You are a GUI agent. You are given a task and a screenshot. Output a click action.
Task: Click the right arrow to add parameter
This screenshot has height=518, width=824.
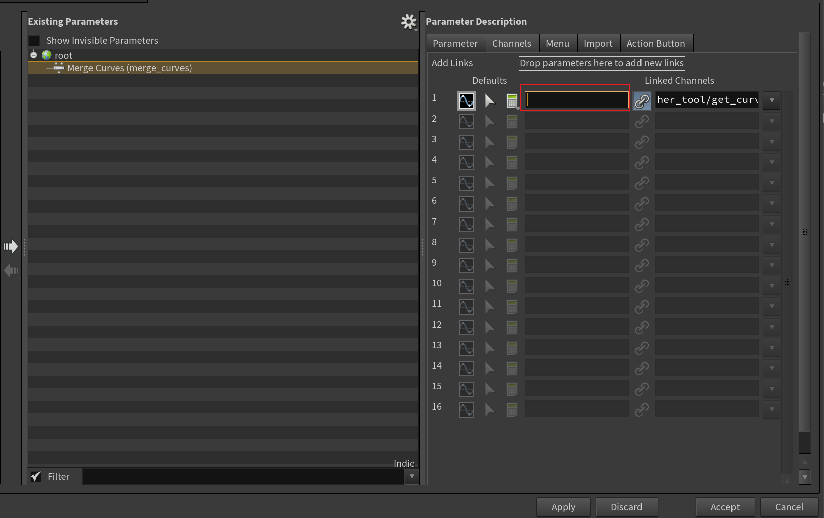click(11, 246)
